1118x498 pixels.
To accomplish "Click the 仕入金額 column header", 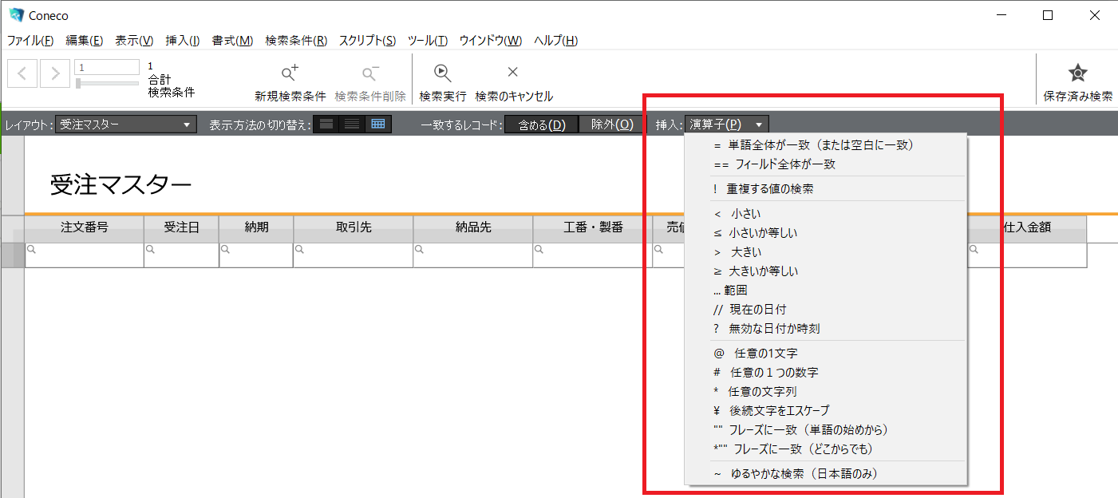I will tap(1027, 227).
